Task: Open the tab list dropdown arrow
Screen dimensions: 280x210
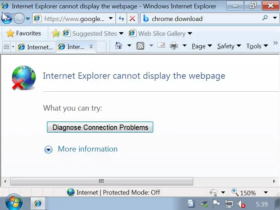Action: (13, 47)
